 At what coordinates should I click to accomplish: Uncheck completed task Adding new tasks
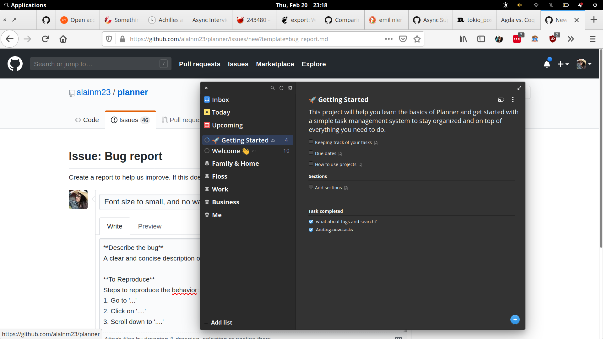pos(311,230)
